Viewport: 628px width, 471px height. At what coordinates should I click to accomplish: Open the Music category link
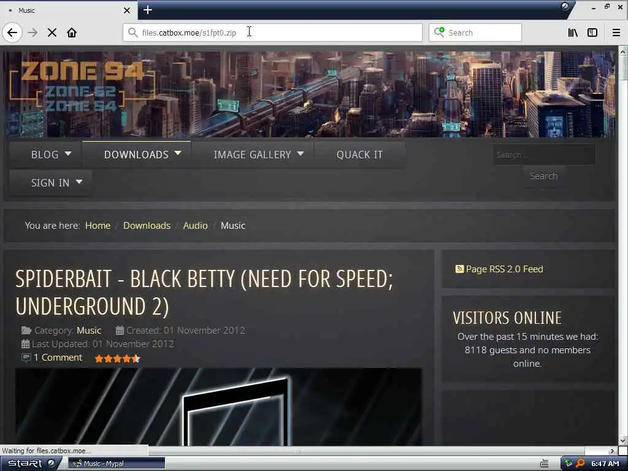tap(89, 331)
